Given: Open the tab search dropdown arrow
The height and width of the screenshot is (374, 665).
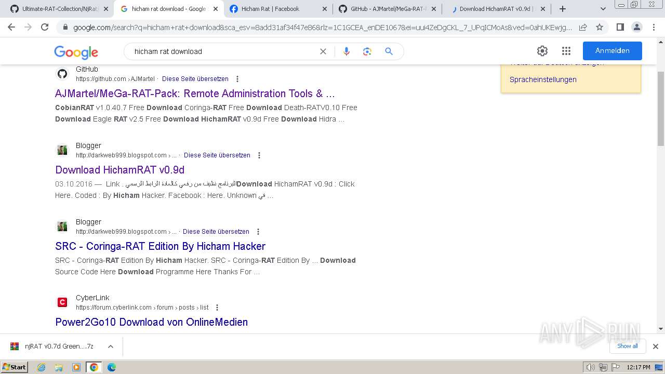Looking at the screenshot, I should [603, 9].
